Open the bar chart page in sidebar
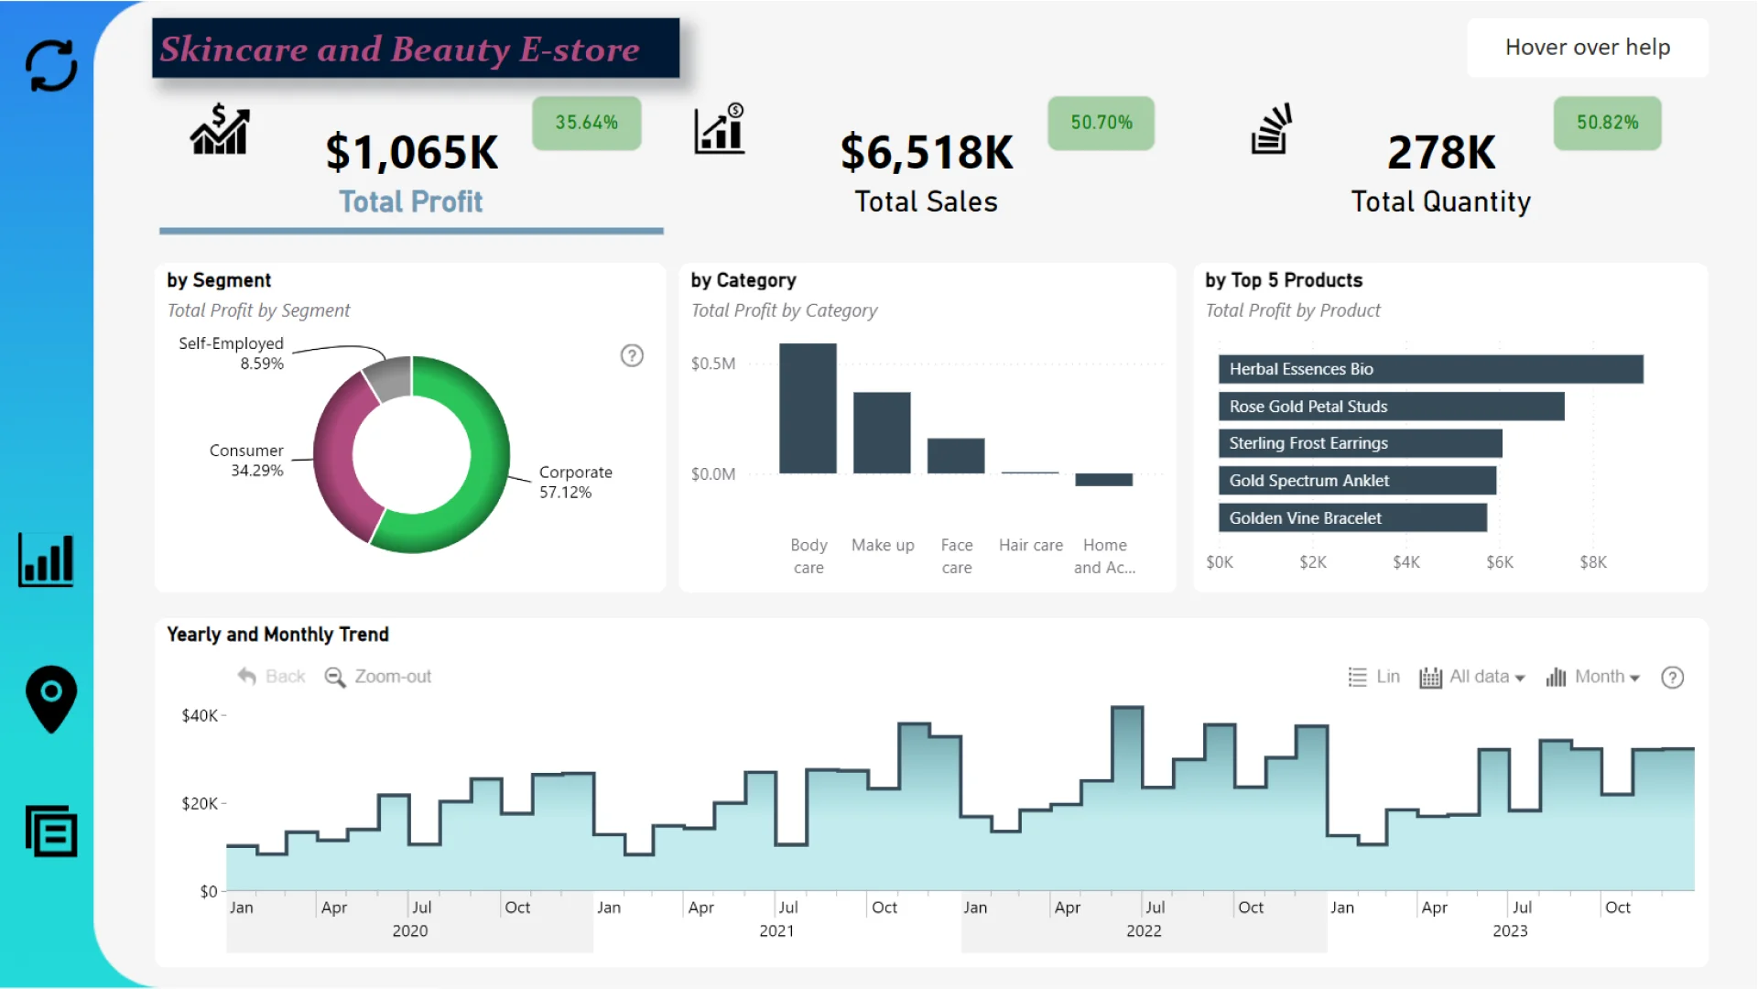 tap(46, 560)
